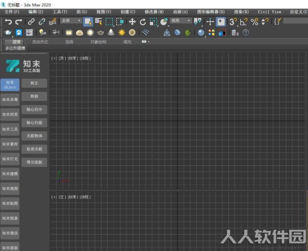Click the Redo arrow icon
Image resolution: width=308 pixels, height=251 pixels.
click(19, 22)
